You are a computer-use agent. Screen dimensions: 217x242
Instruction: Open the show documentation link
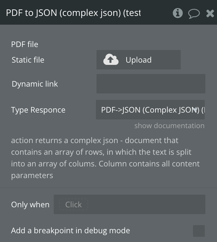point(169,126)
